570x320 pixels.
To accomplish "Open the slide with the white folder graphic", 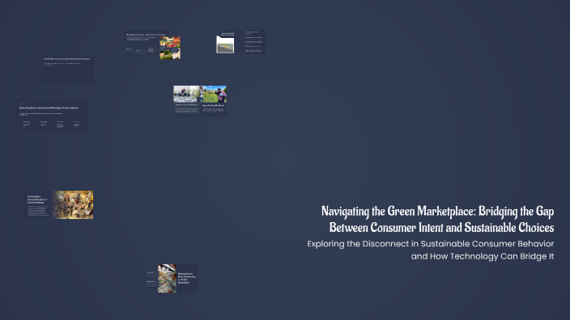I will (x=241, y=42).
